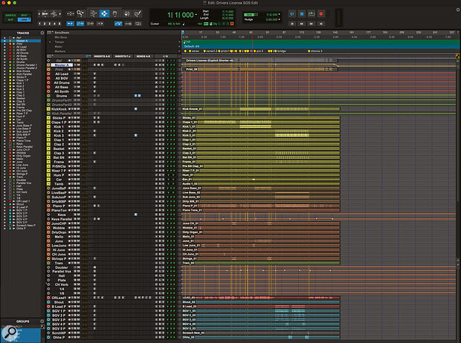Open the Groups list options menu
The height and width of the screenshot is (343, 461).
[x=42, y=321]
